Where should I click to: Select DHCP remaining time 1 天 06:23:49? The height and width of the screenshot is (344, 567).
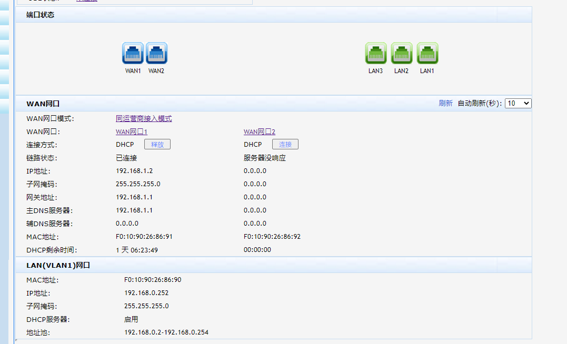click(137, 250)
